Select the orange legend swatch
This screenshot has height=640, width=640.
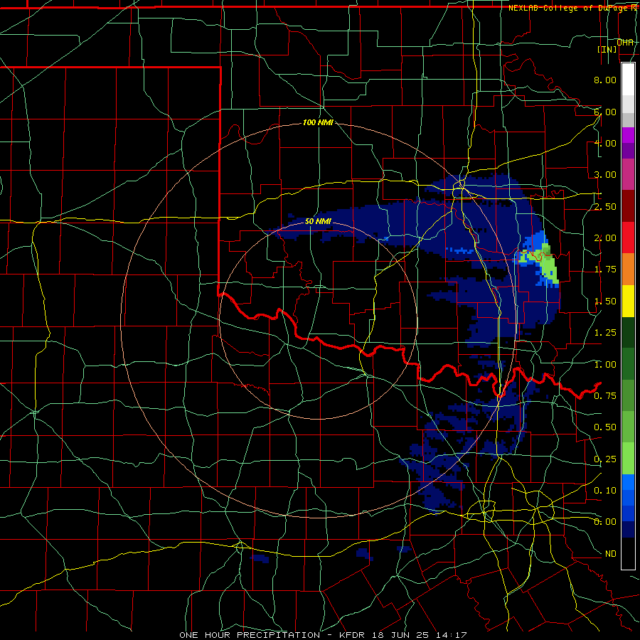(x=628, y=270)
